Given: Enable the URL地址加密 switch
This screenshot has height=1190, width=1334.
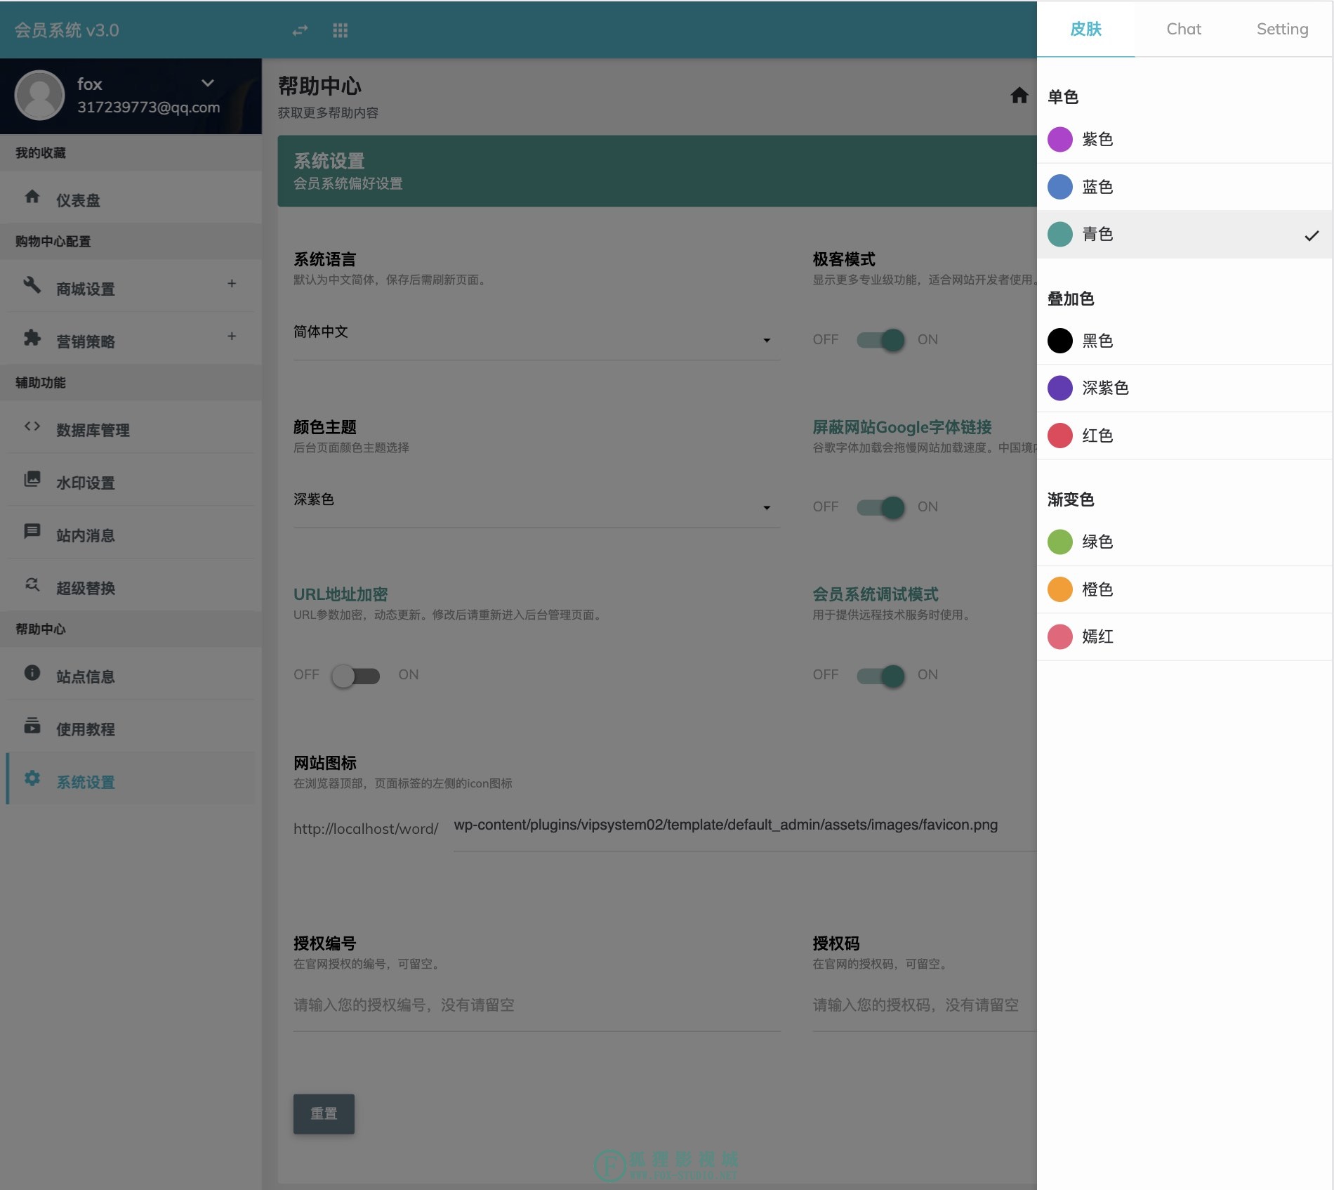Looking at the screenshot, I should coord(355,676).
